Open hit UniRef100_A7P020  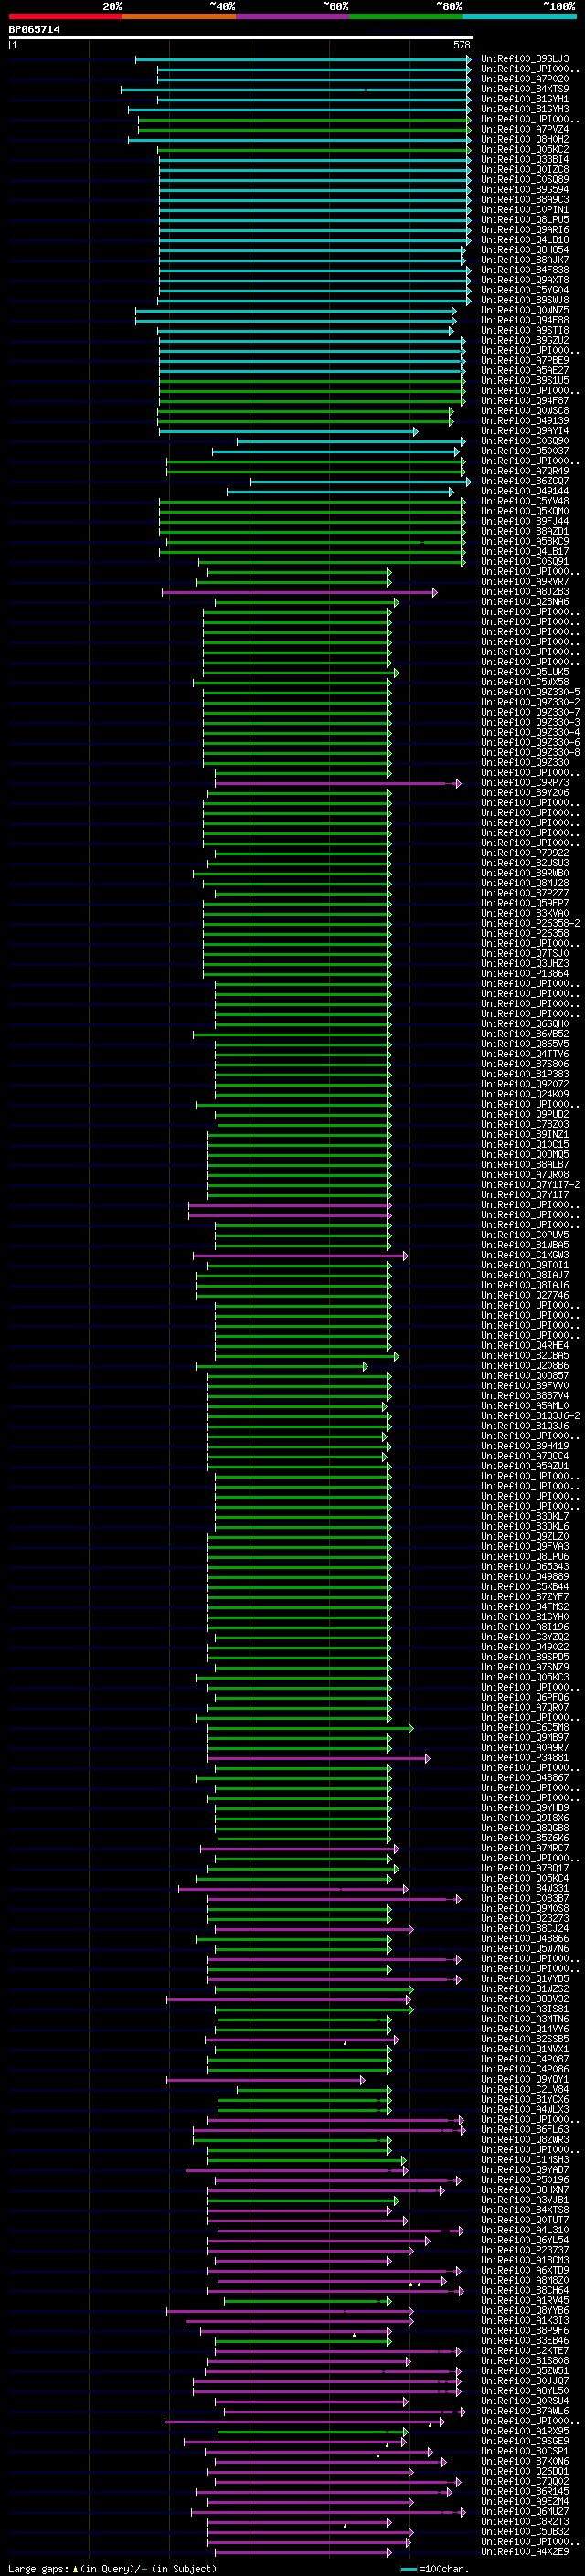525,79
